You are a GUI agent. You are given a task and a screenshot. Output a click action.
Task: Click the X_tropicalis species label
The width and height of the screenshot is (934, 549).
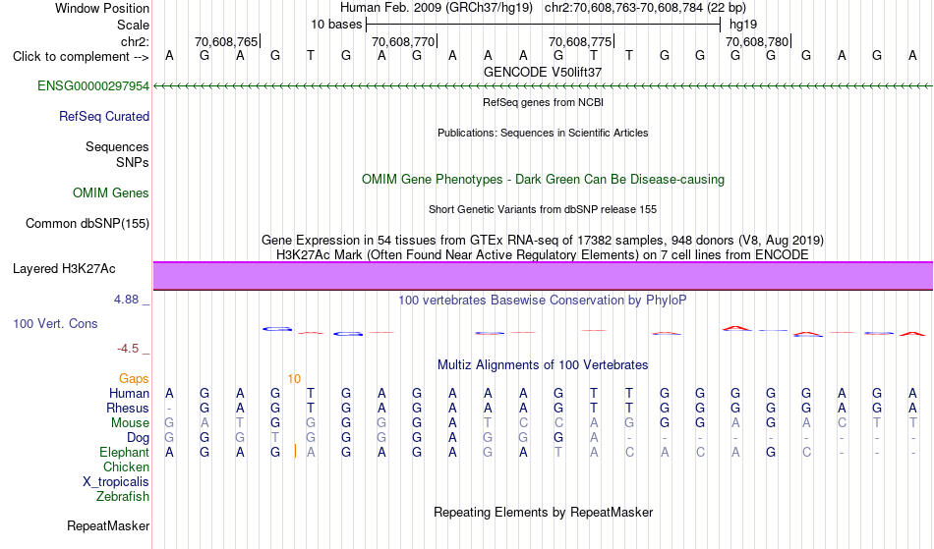[116, 482]
